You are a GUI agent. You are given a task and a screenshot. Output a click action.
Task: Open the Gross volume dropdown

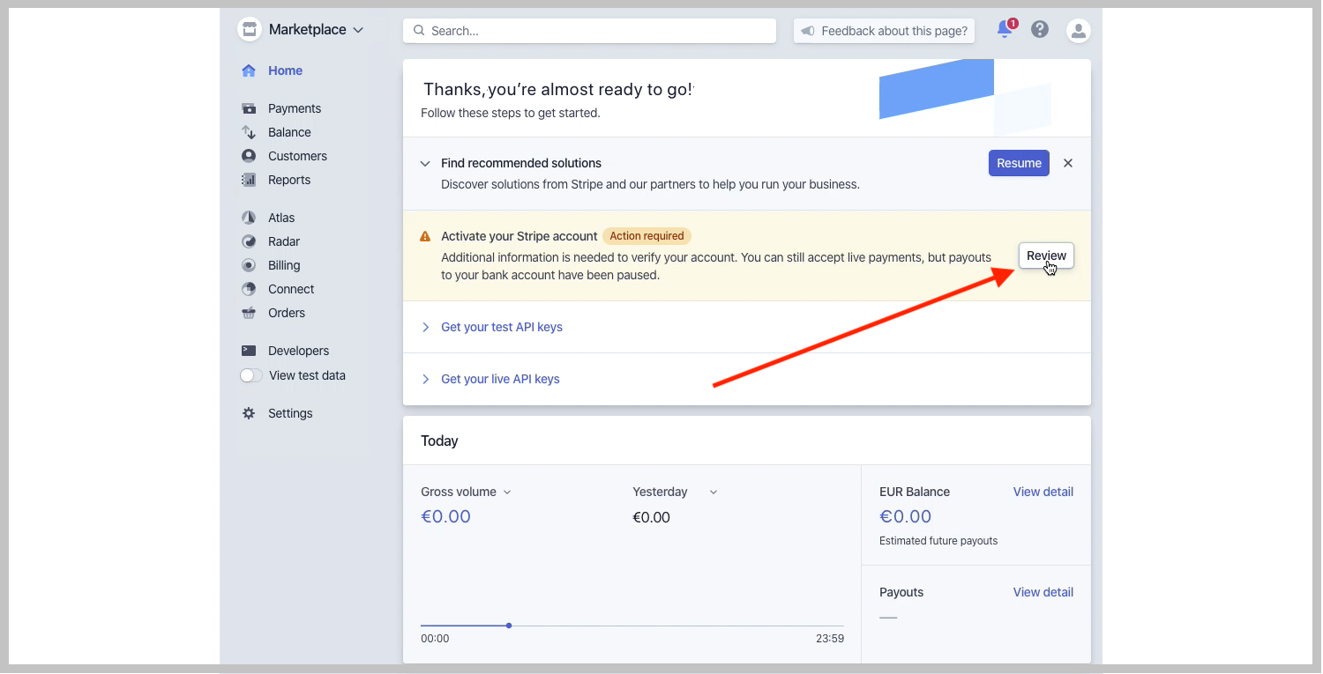click(466, 492)
